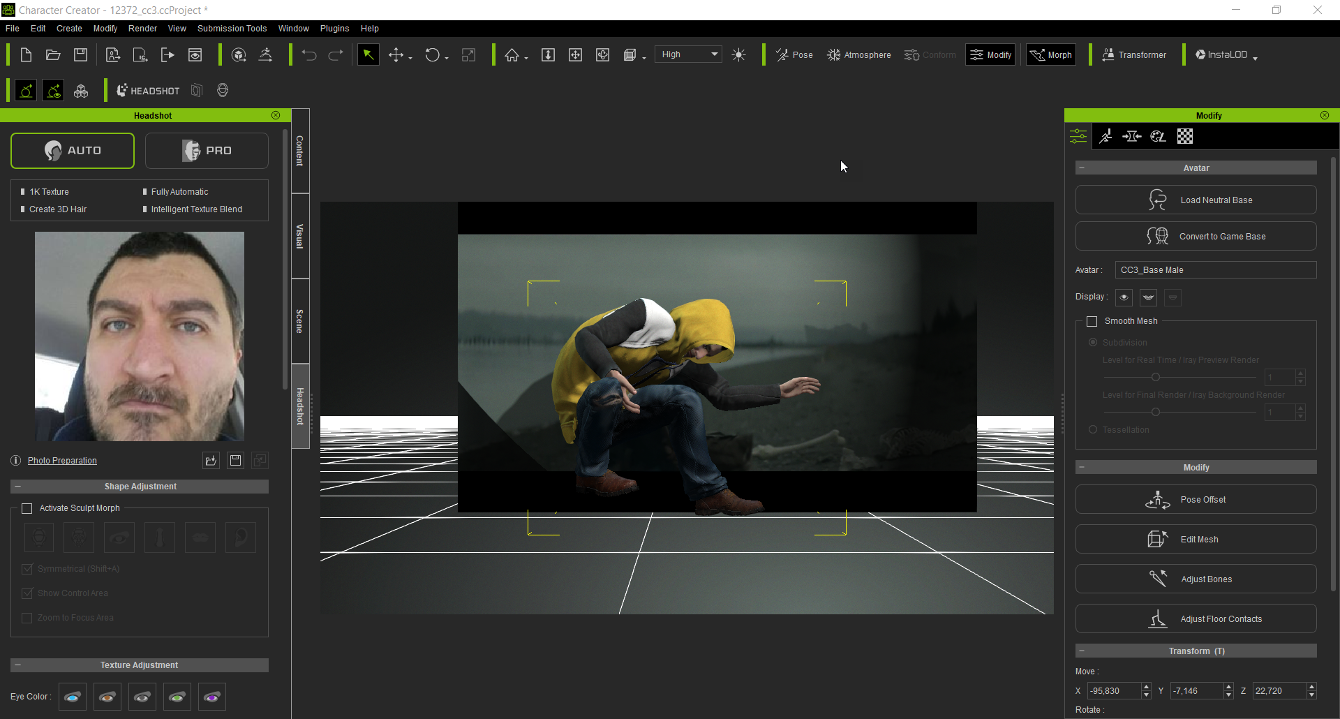Click the Adjust Bones button

(1196, 579)
